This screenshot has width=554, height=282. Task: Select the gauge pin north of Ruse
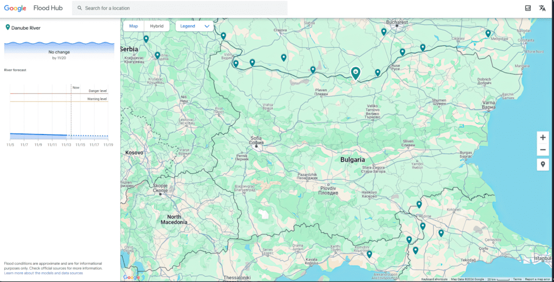(x=403, y=52)
